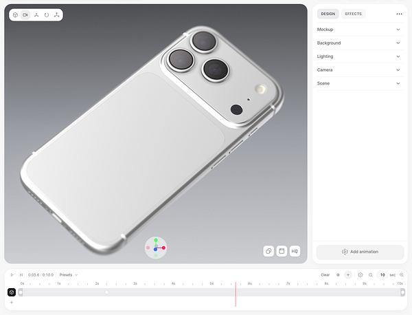Play the timeline animation
Image resolution: width=412 pixels, height=315 pixels.
click(x=12, y=274)
